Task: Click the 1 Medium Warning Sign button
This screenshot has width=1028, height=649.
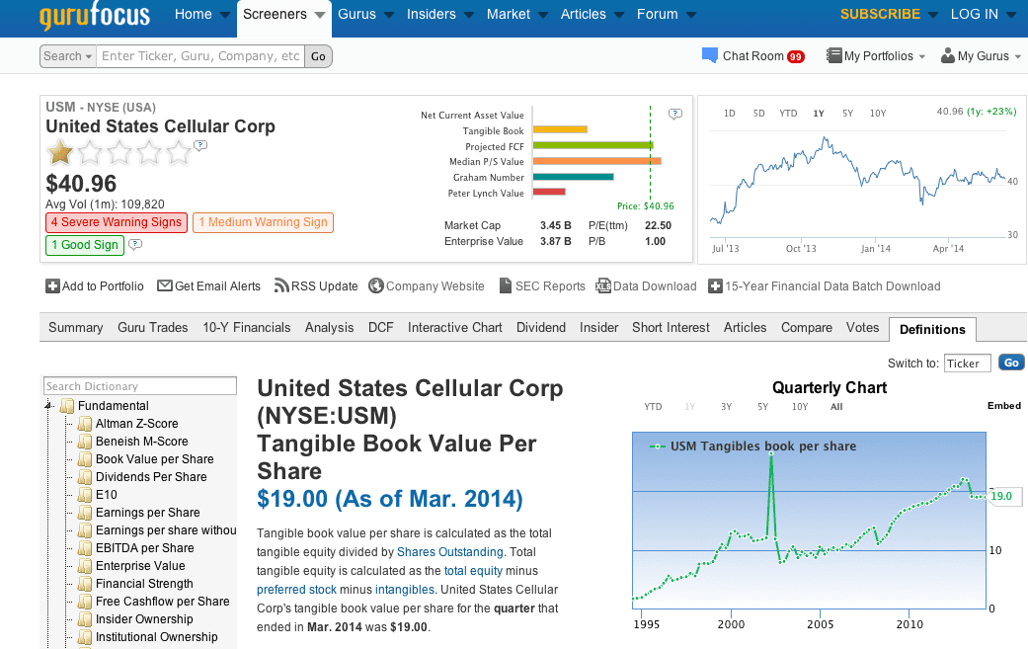Action: [263, 222]
